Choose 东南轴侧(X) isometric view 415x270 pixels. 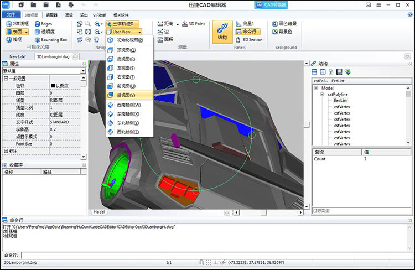pyautogui.click(x=129, y=114)
